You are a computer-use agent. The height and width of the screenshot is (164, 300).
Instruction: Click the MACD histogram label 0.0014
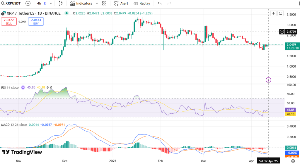click(x=292, y=148)
